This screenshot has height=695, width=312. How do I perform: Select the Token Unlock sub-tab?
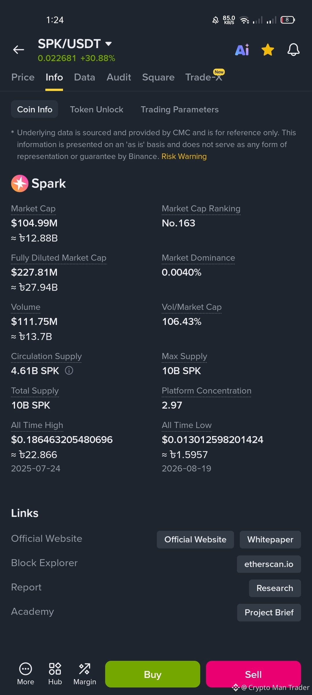point(96,109)
